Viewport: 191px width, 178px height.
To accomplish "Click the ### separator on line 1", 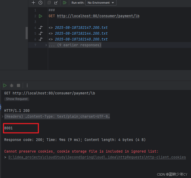I will (52, 10).
